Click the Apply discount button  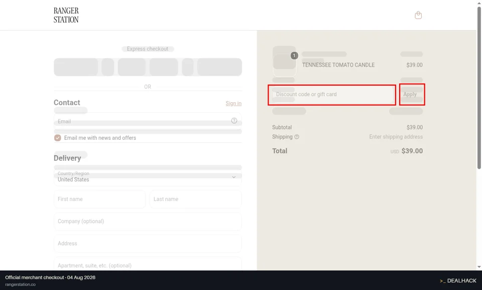coord(412,95)
